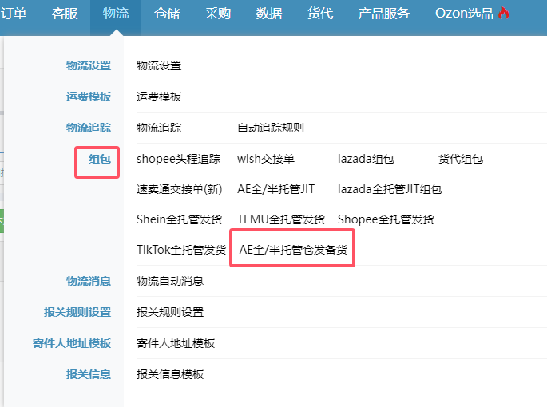Open the 报关规则设置 submenu link
The image size is (547, 407).
(x=170, y=312)
